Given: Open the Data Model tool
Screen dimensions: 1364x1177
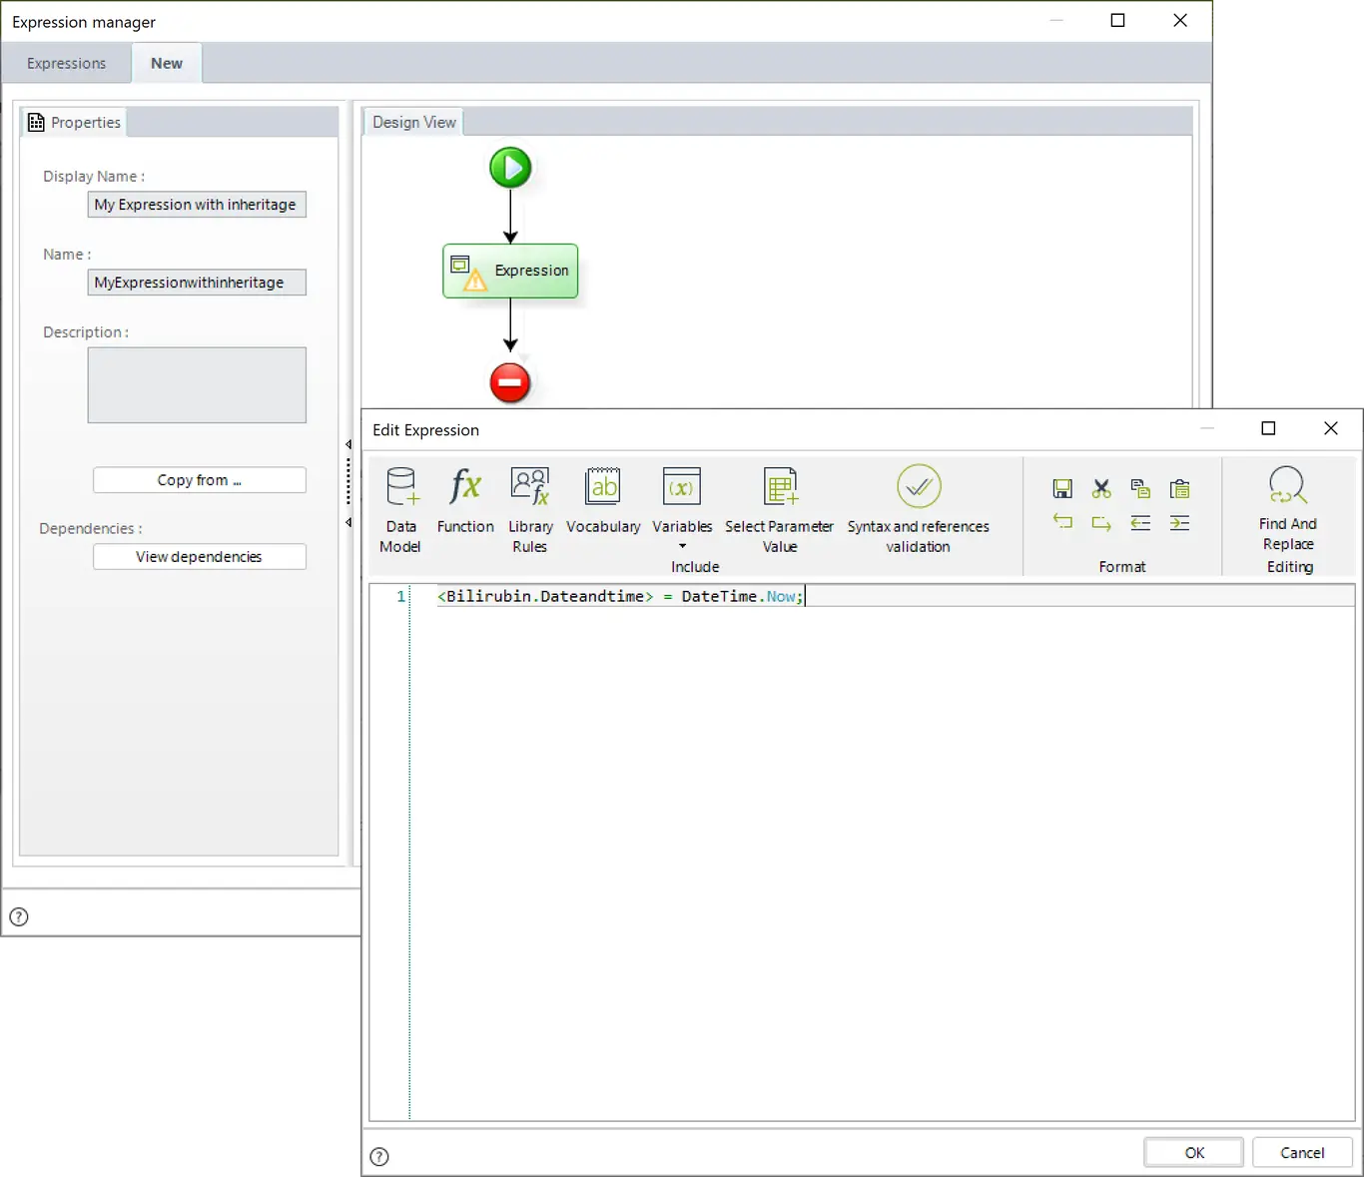Looking at the screenshot, I should point(400,510).
